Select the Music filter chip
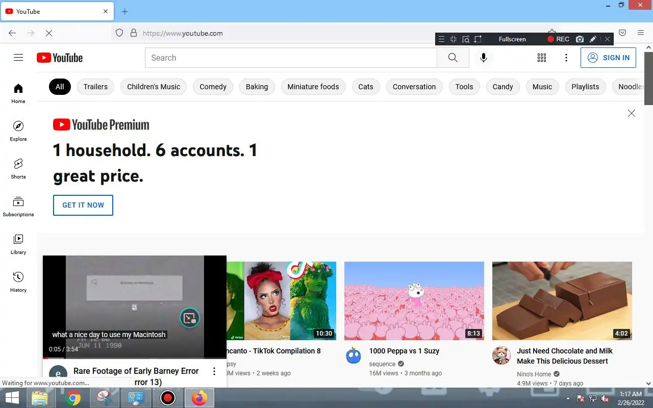 coord(542,87)
